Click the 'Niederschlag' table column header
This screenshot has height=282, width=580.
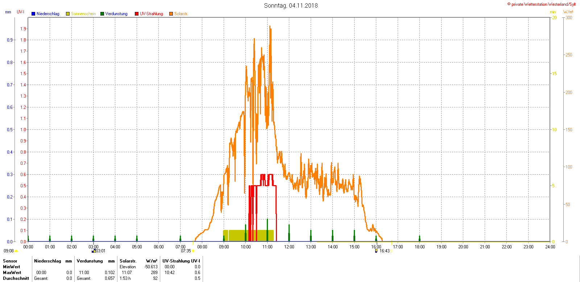coord(47,261)
